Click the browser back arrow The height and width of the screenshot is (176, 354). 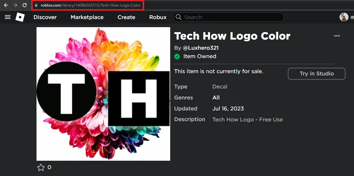coord(6,5)
